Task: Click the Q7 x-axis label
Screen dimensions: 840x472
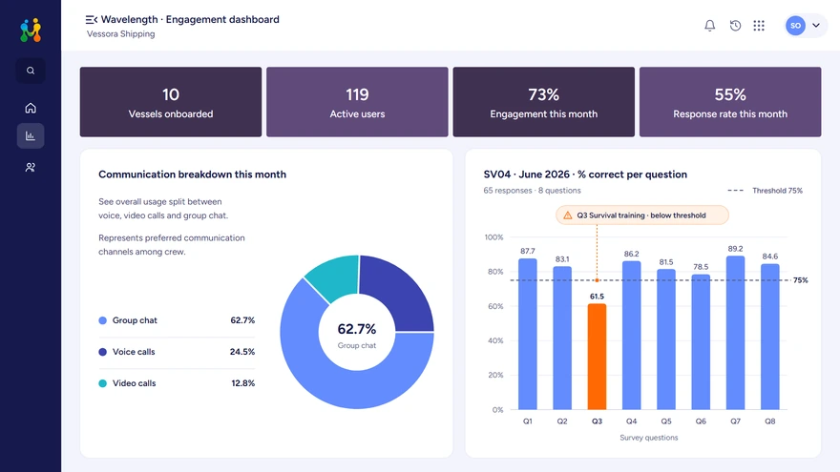Action: 736,421
